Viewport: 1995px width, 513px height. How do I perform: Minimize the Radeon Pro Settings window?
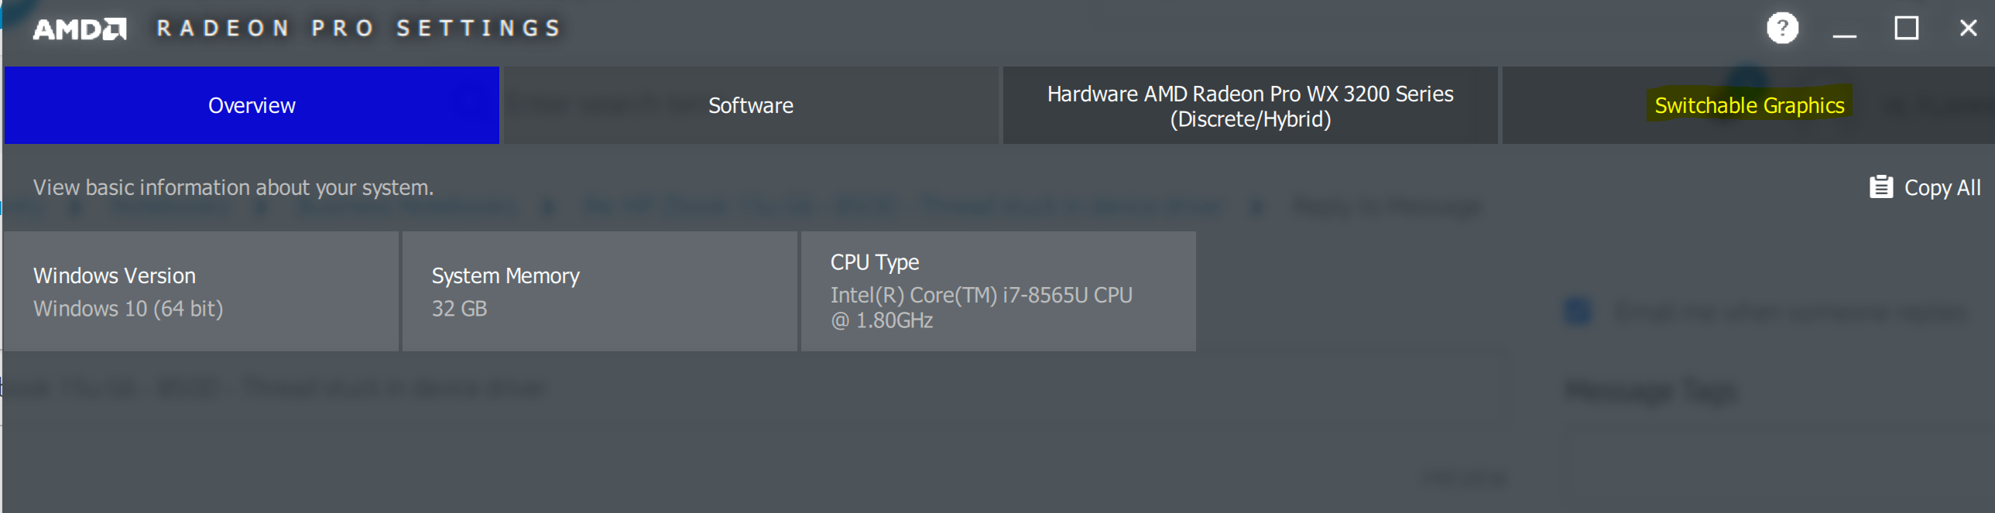coord(1844,29)
